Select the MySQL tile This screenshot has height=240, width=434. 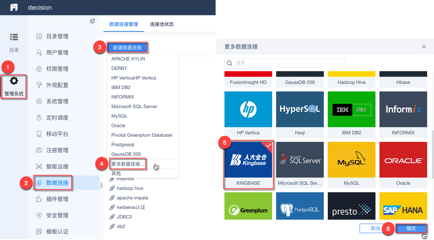click(x=352, y=165)
